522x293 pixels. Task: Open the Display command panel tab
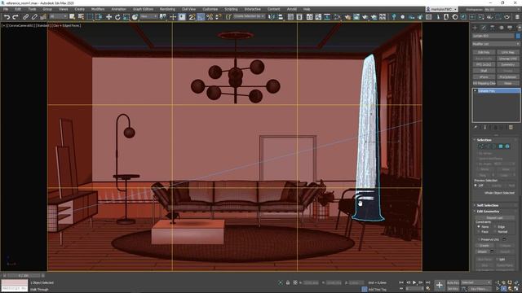click(510, 28)
